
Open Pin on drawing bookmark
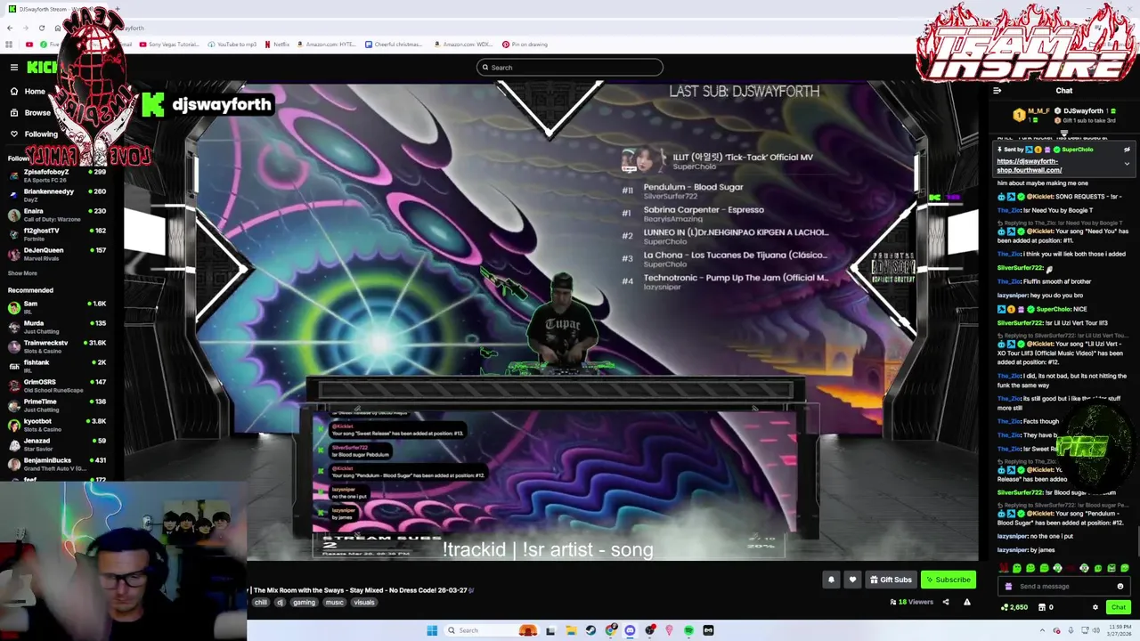(525, 45)
